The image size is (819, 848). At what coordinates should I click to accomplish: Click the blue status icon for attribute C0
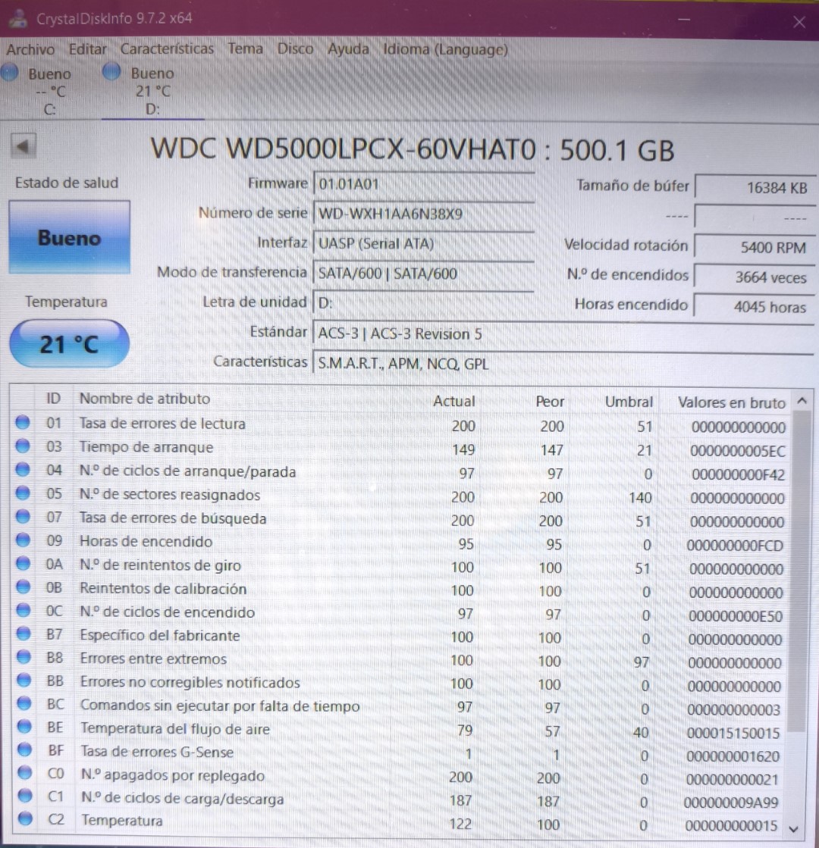pyautogui.click(x=25, y=772)
